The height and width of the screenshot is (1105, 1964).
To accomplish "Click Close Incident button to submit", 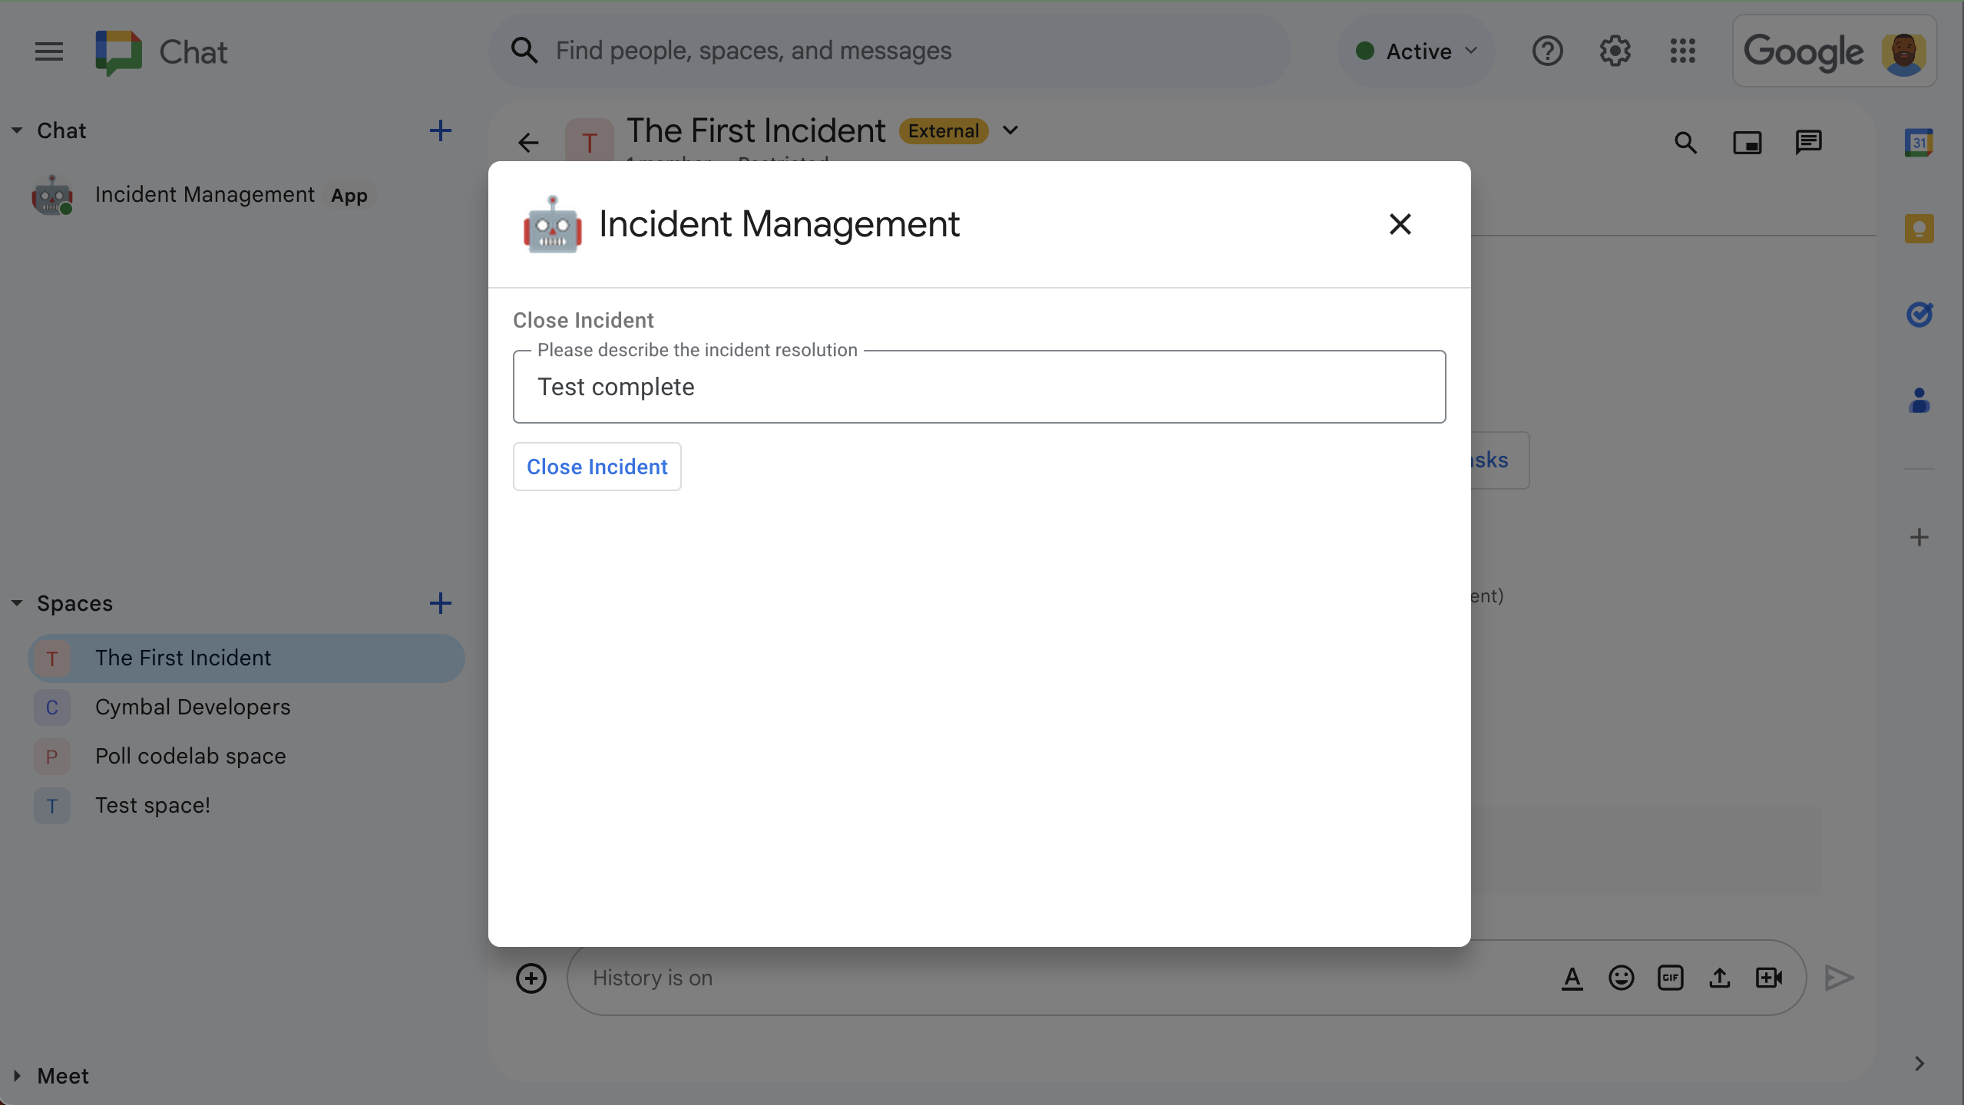I will click(597, 467).
